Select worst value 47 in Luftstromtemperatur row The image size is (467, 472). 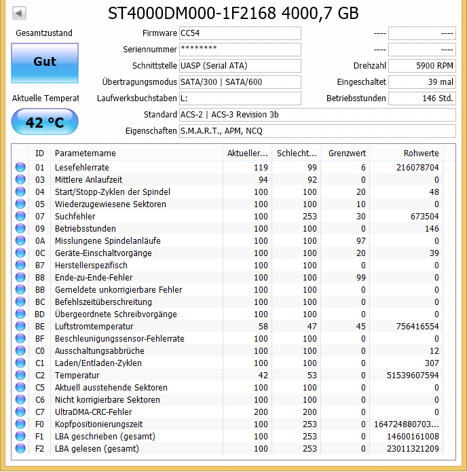(312, 326)
